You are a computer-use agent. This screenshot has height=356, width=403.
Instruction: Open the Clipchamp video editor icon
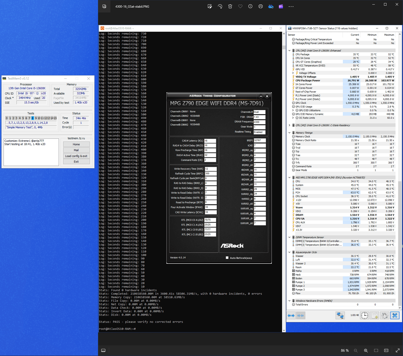281,6
